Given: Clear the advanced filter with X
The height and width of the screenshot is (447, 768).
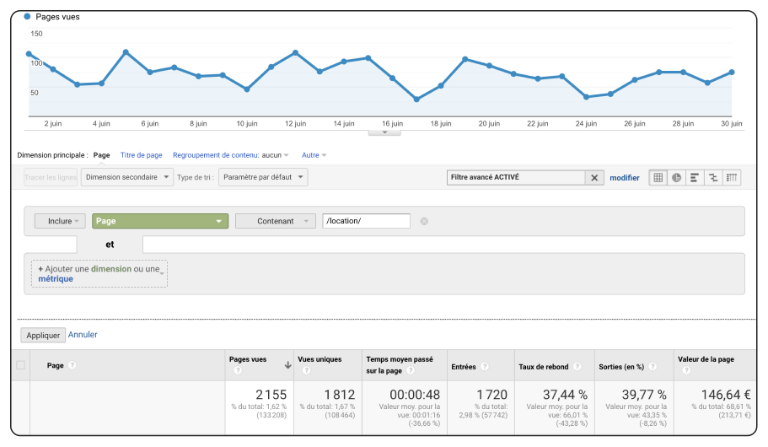Looking at the screenshot, I should (594, 177).
